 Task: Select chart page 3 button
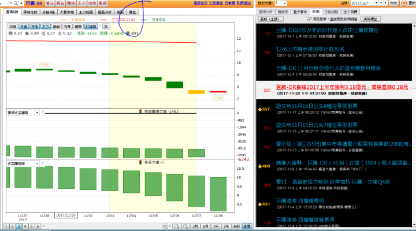18,226
